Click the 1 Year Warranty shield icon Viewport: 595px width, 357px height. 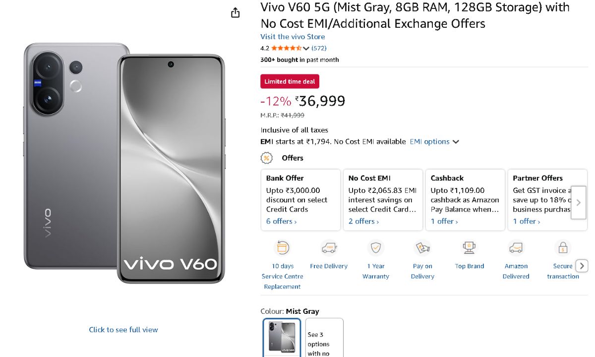376,247
